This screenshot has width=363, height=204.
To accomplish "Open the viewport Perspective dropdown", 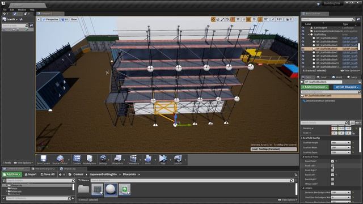I will (x=50, y=19).
